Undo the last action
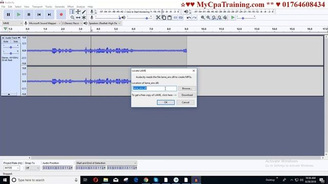Viewport: 328px width, 184px height. 189,17
